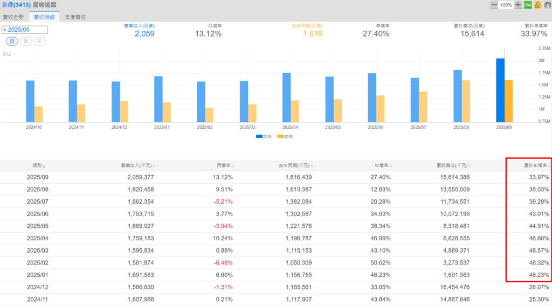Zoom in with the plus button
552x306 pixels.
point(518,5)
